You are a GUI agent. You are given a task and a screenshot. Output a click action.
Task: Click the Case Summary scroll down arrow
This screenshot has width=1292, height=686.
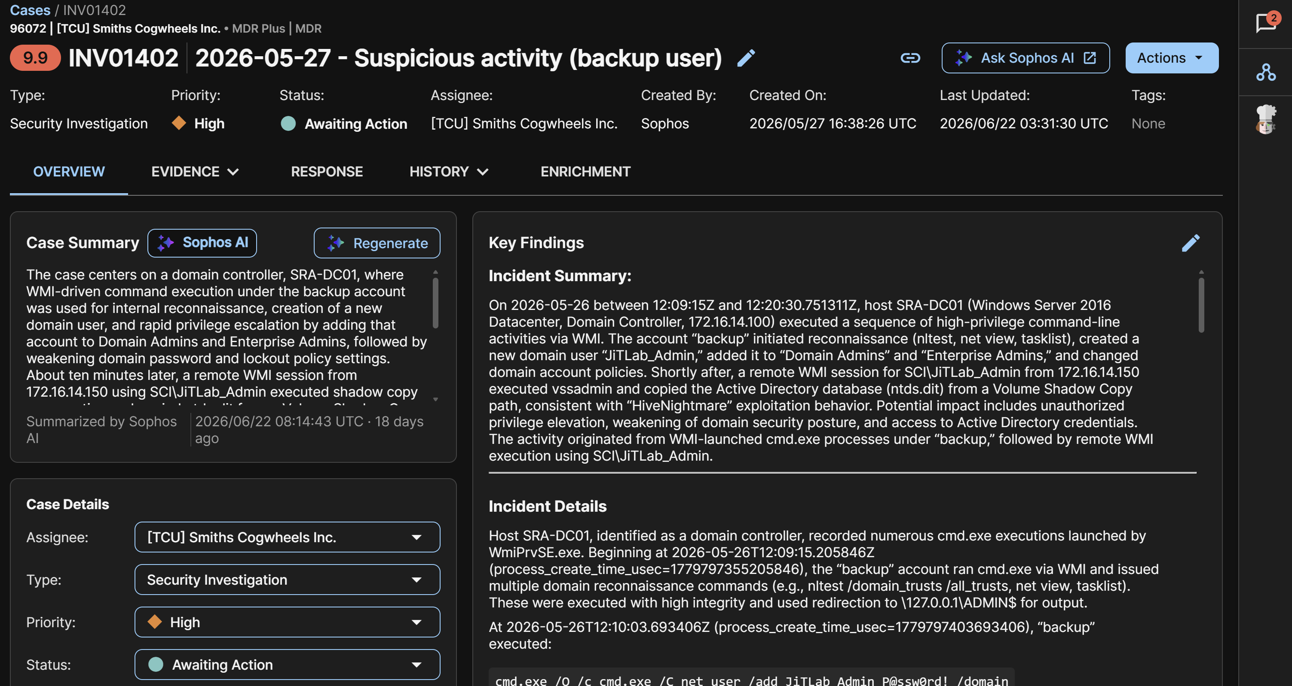click(435, 399)
